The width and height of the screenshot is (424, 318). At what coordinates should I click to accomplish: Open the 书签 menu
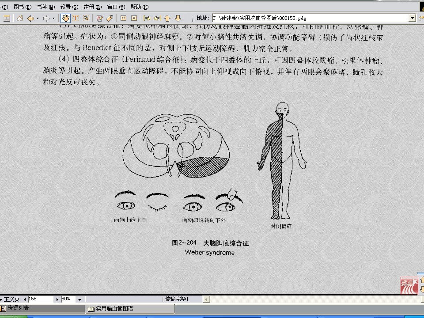46,7
